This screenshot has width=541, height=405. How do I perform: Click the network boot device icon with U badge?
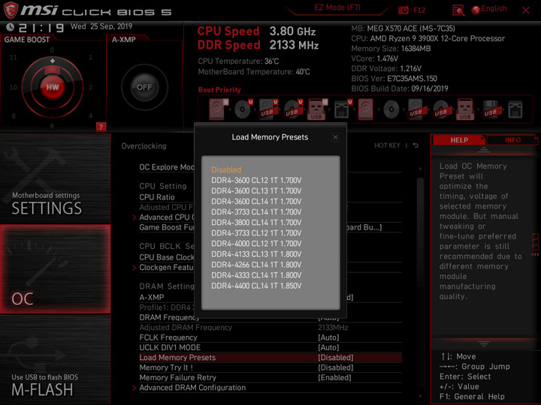342,109
